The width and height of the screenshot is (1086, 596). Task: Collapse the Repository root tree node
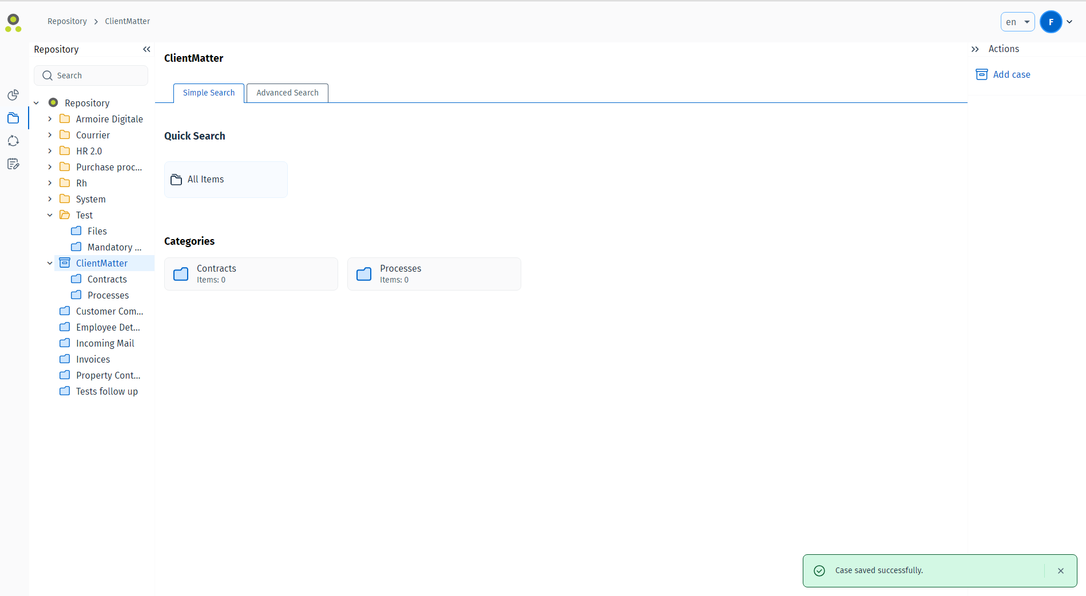point(36,103)
